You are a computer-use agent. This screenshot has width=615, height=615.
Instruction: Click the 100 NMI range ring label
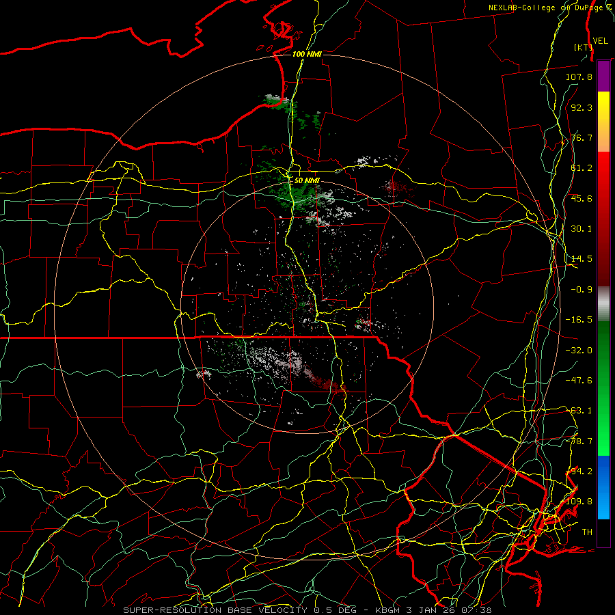(307, 54)
